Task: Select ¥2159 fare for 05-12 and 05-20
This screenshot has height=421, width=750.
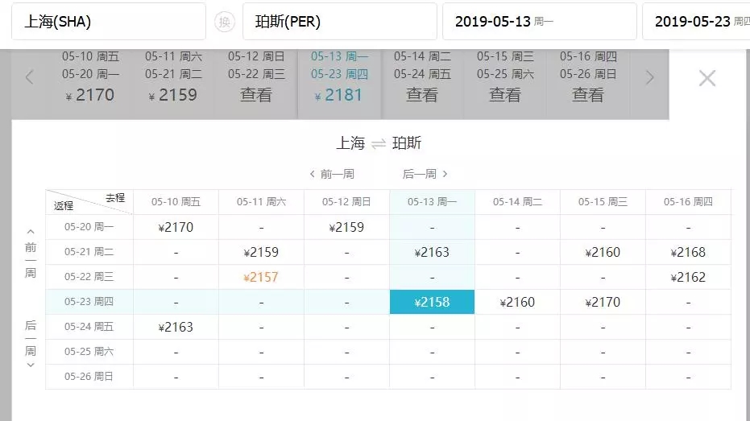Action: coord(346,227)
